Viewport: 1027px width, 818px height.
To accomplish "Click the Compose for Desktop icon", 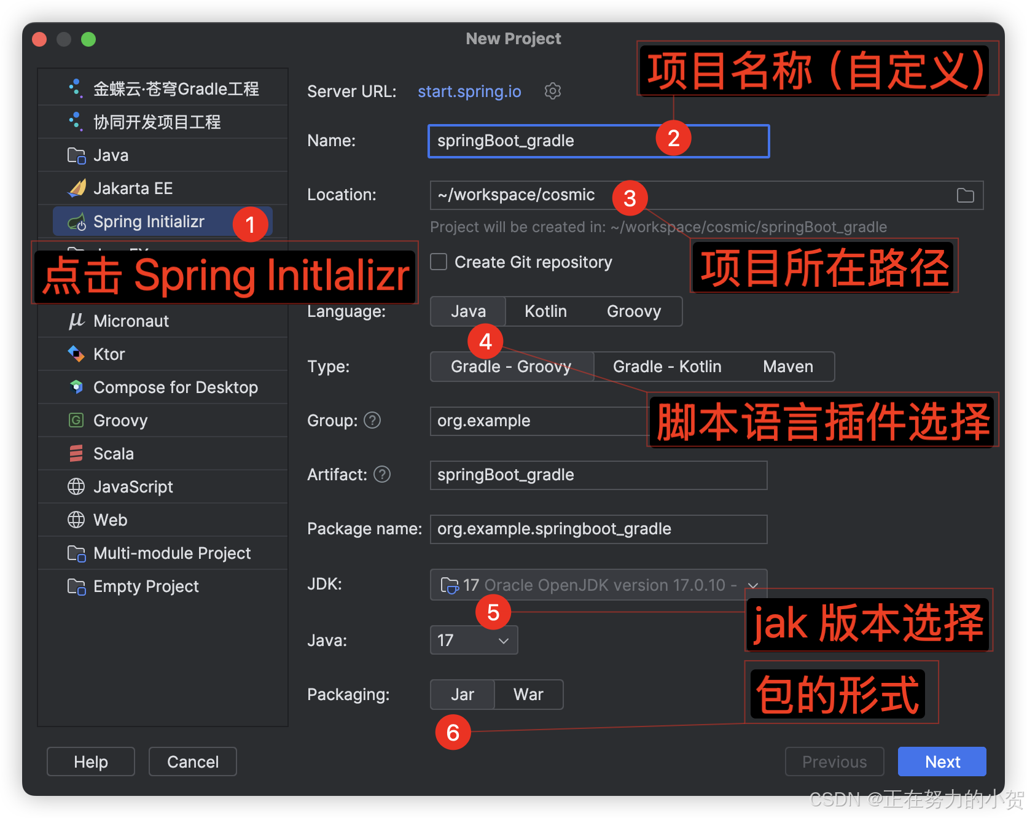I will (x=76, y=387).
